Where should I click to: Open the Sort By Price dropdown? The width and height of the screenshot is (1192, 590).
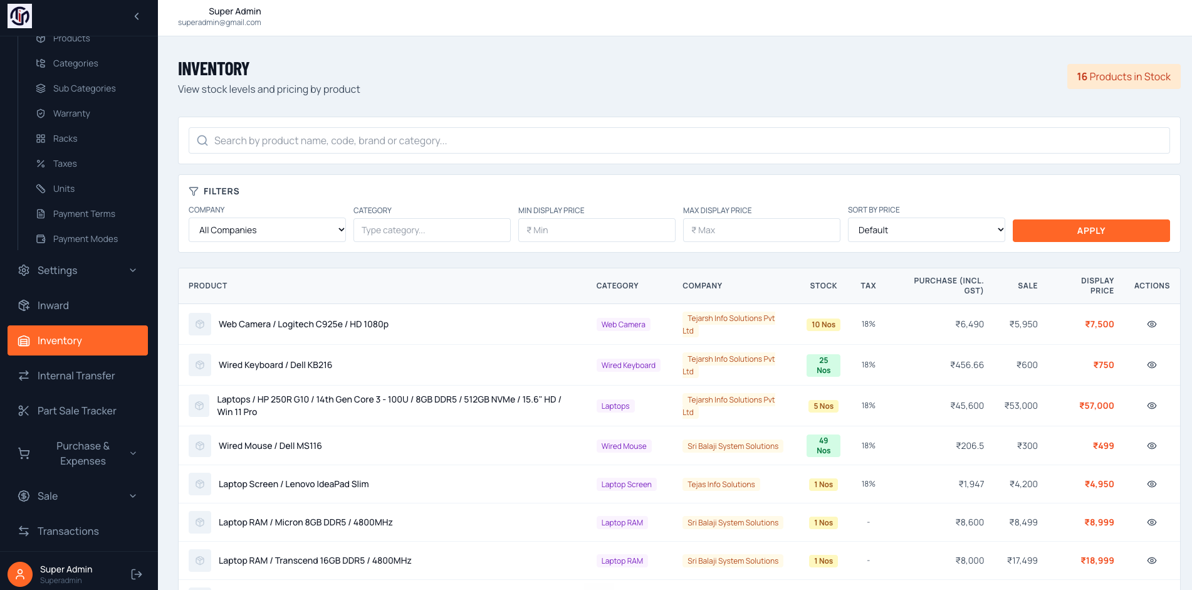926,230
